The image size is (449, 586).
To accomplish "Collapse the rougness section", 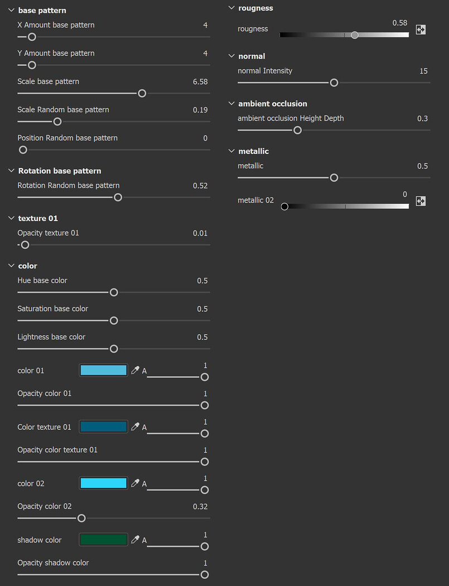I will tap(231, 8).
